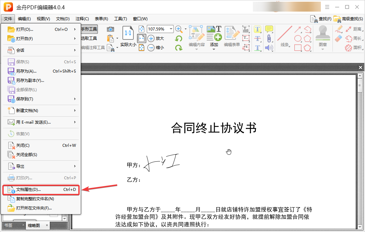Image resolution: width=365 pixels, height=232 pixels.
Task: Click the fit page icon above fit width
Action: coord(142,29)
